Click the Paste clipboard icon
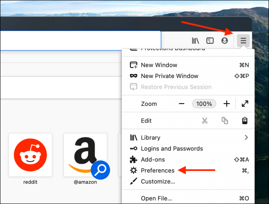Screen dimensions: 269x204 click(x=245, y=121)
